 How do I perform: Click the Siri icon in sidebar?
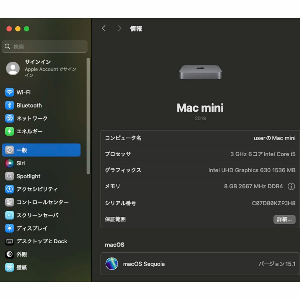coord(9,163)
